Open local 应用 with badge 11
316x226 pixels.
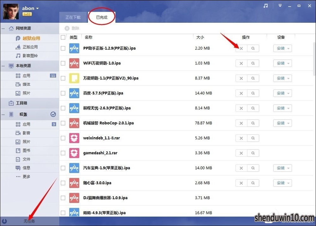(30, 76)
